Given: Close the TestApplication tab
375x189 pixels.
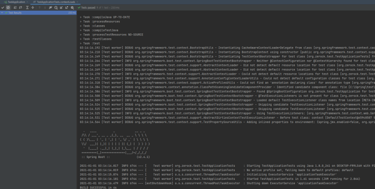Looking at the screenshot, I should point(27,2).
